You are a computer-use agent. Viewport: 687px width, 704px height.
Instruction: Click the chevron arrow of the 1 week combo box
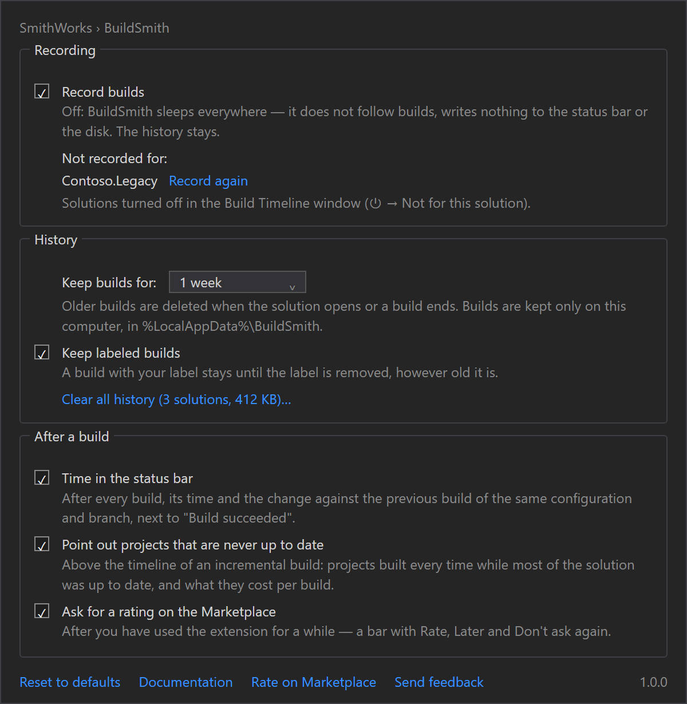point(293,287)
